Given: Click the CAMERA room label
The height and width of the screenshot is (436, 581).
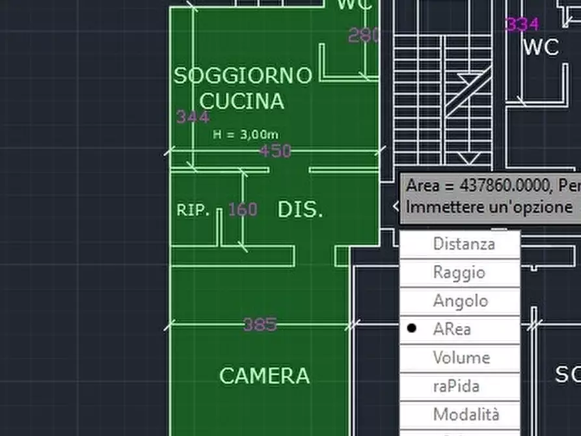Looking at the screenshot, I should click(265, 376).
